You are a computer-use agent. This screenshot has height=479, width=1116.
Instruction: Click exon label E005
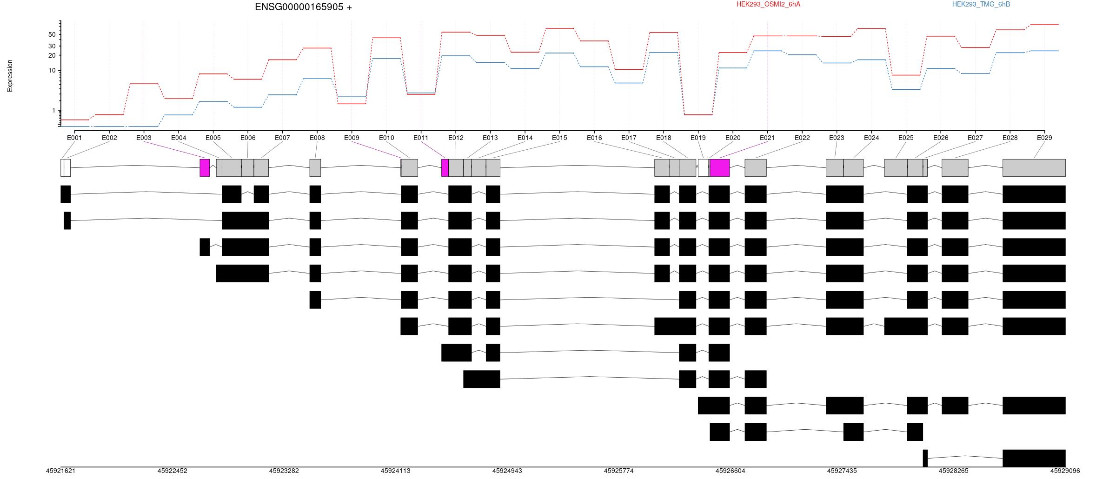[213, 138]
